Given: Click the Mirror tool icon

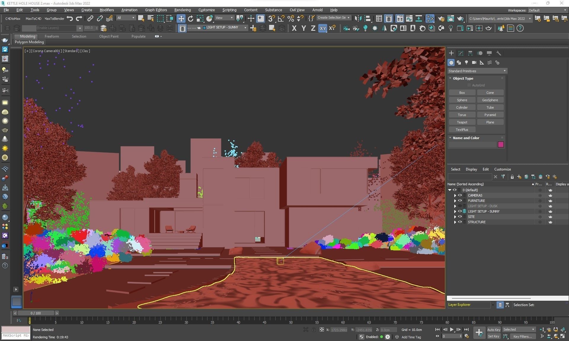Looking at the screenshot, I should tap(358, 18).
